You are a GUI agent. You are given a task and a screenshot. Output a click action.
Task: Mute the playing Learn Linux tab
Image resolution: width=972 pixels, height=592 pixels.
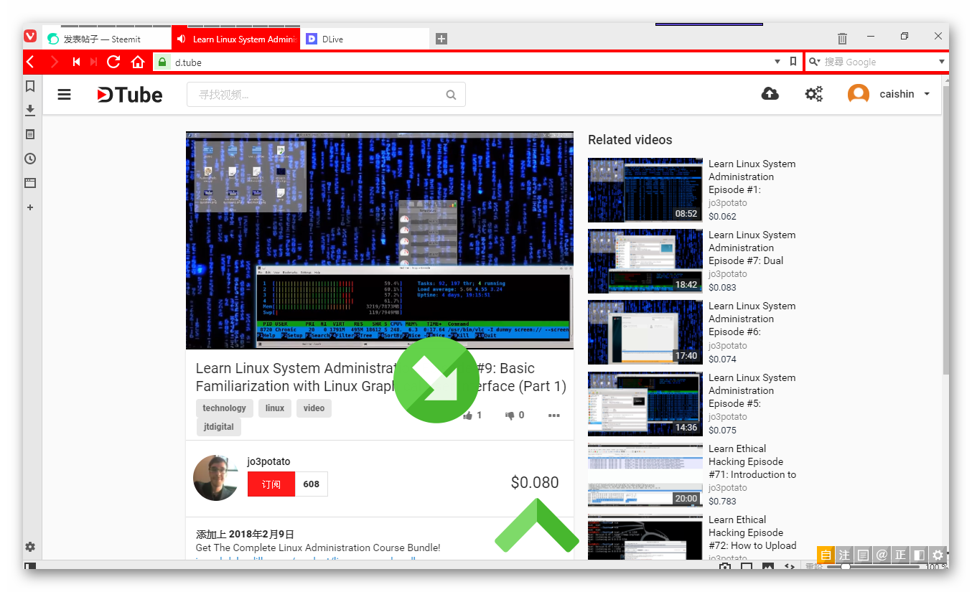[x=182, y=39]
